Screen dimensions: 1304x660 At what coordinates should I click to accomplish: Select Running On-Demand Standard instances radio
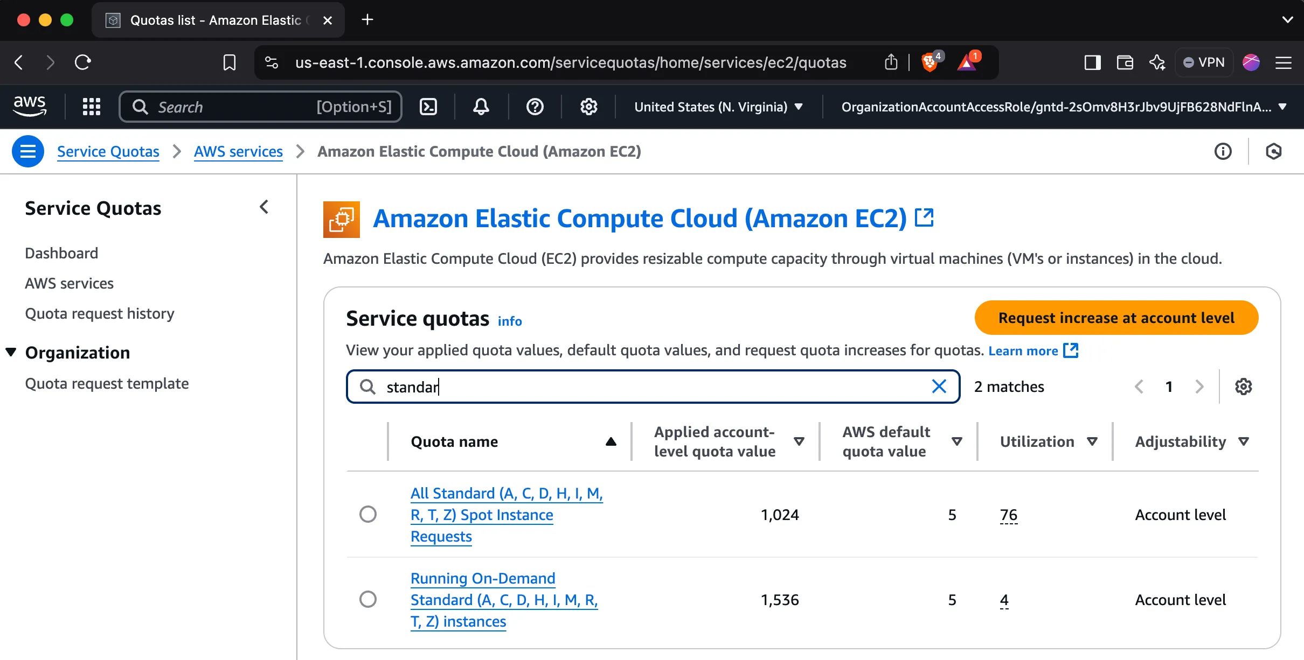368,599
